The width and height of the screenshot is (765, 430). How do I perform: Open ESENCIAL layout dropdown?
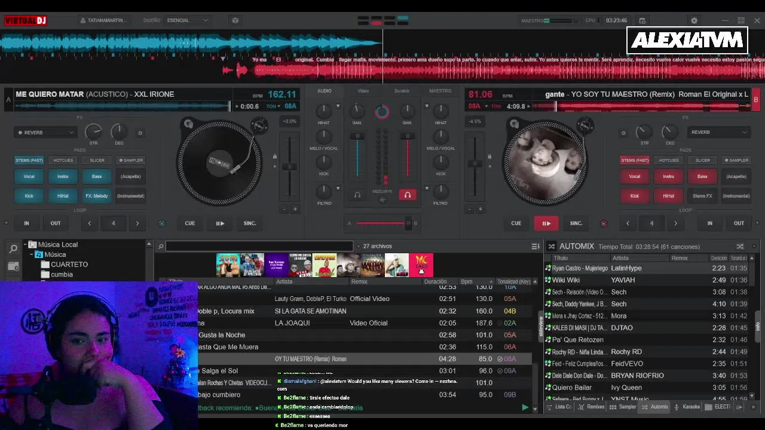pos(188,20)
